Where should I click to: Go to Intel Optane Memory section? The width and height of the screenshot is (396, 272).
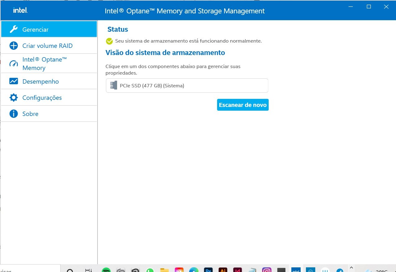(x=49, y=63)
